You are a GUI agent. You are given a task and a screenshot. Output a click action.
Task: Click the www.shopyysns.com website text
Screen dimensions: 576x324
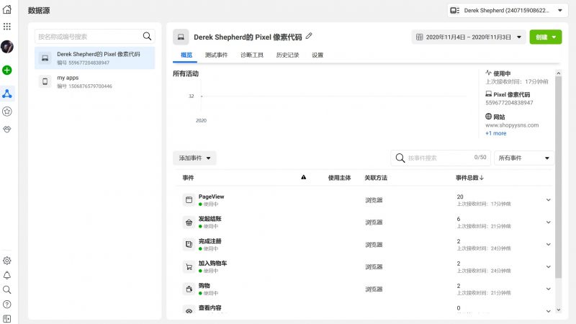512,125
